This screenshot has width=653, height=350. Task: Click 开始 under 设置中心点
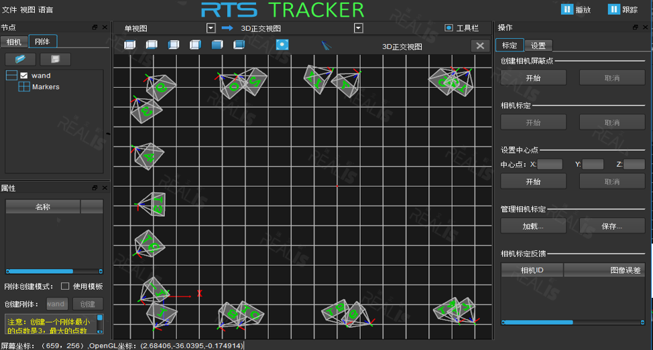coord(533,181)
